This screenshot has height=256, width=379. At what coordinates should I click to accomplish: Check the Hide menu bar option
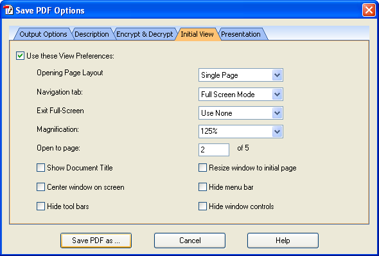point(202,187)
